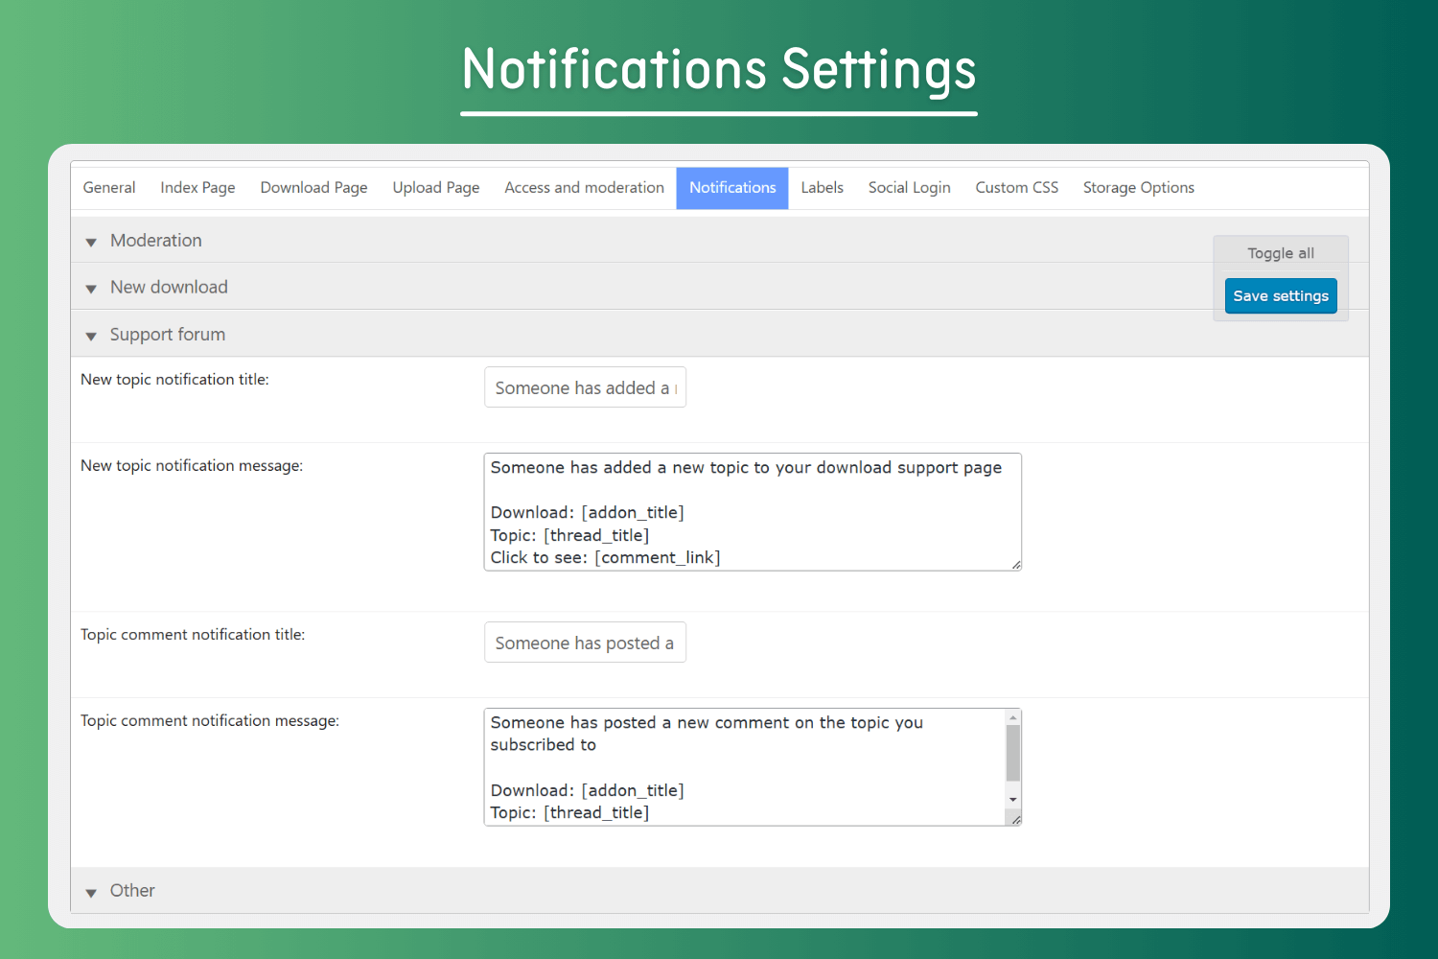Expand the Moderation section arrow

pos(91,242)
